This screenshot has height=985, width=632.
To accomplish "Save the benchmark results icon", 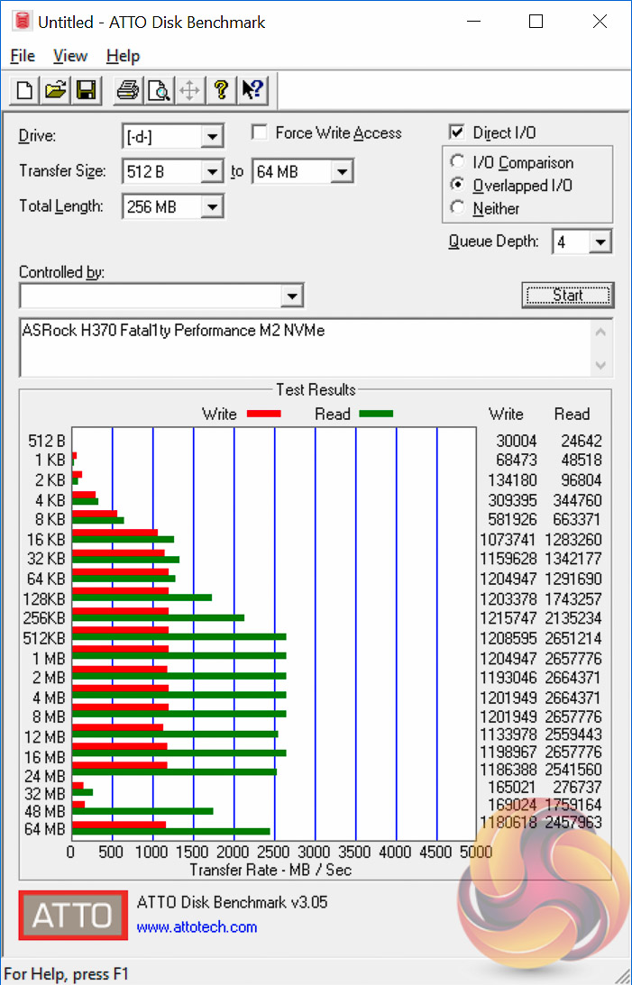I will [x=86, y=90].
